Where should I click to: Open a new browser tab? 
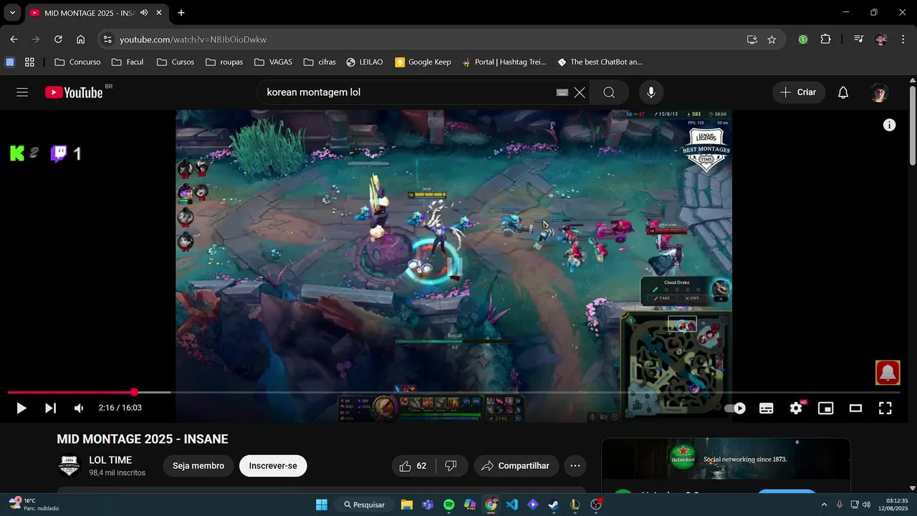tap(181, 12)
